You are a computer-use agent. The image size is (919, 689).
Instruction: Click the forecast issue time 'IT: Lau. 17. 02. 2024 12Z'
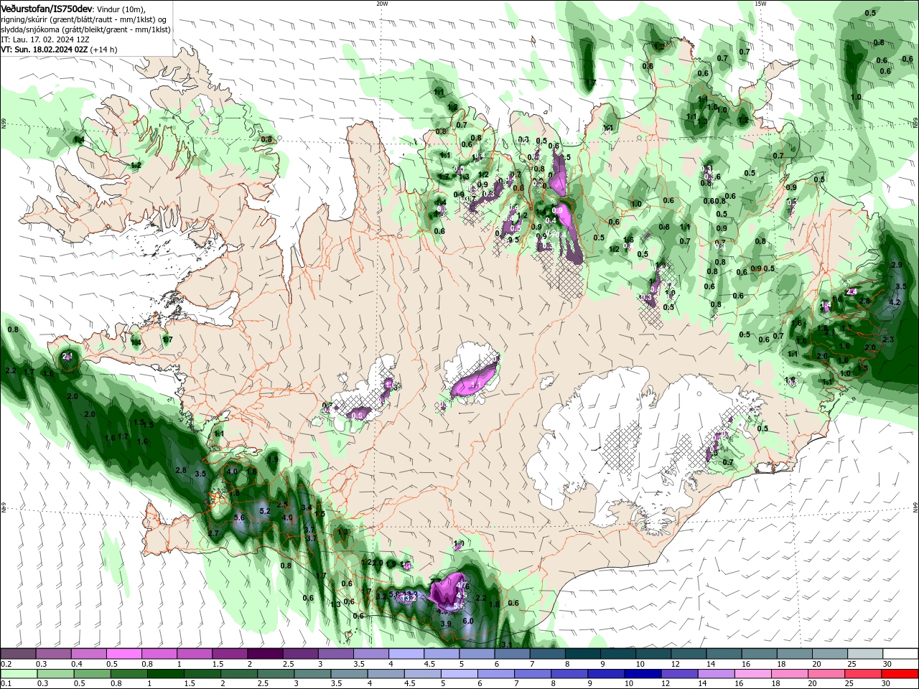click(x=44, y=39)
